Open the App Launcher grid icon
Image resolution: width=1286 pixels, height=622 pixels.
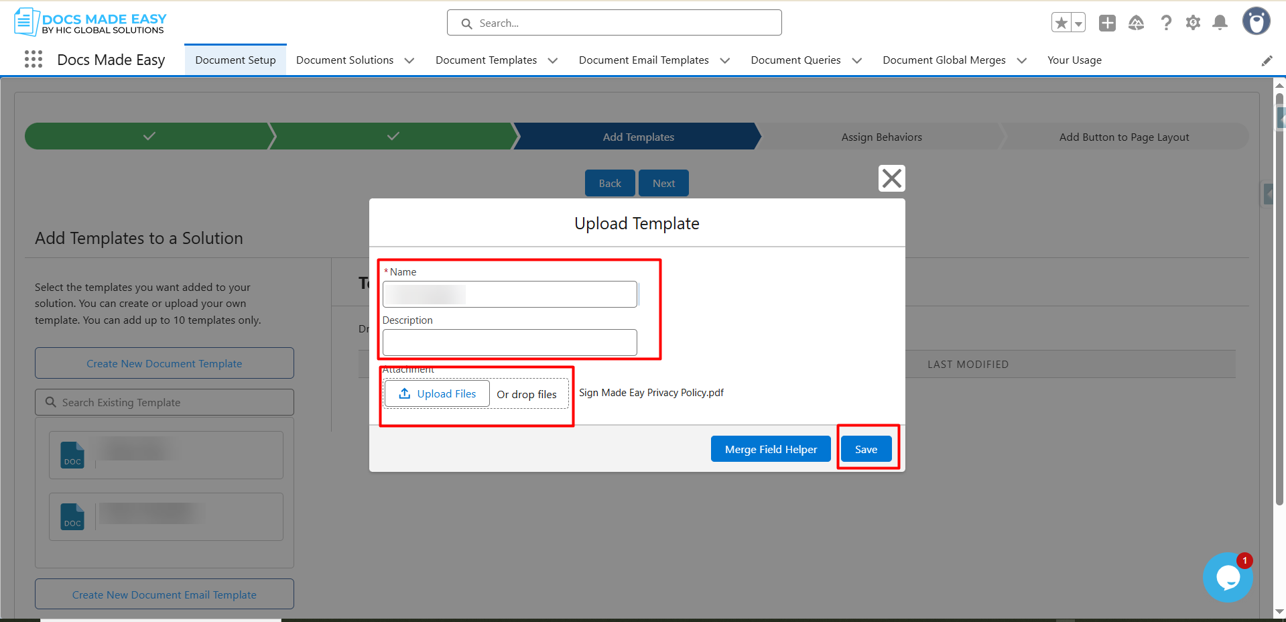tap(34, 60)
